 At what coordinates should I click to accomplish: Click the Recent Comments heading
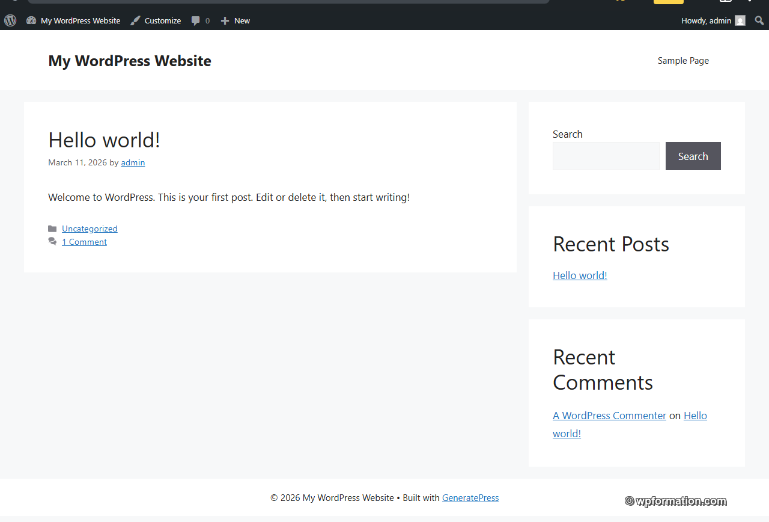[x=603, y=370]
